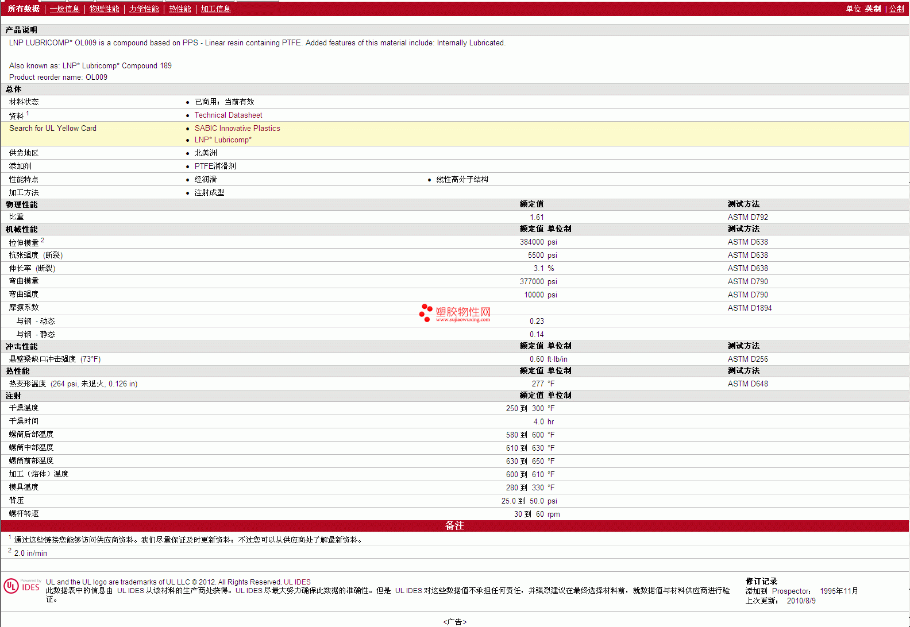
Task: Click the <广告> label at bottom
Action: 455,622
